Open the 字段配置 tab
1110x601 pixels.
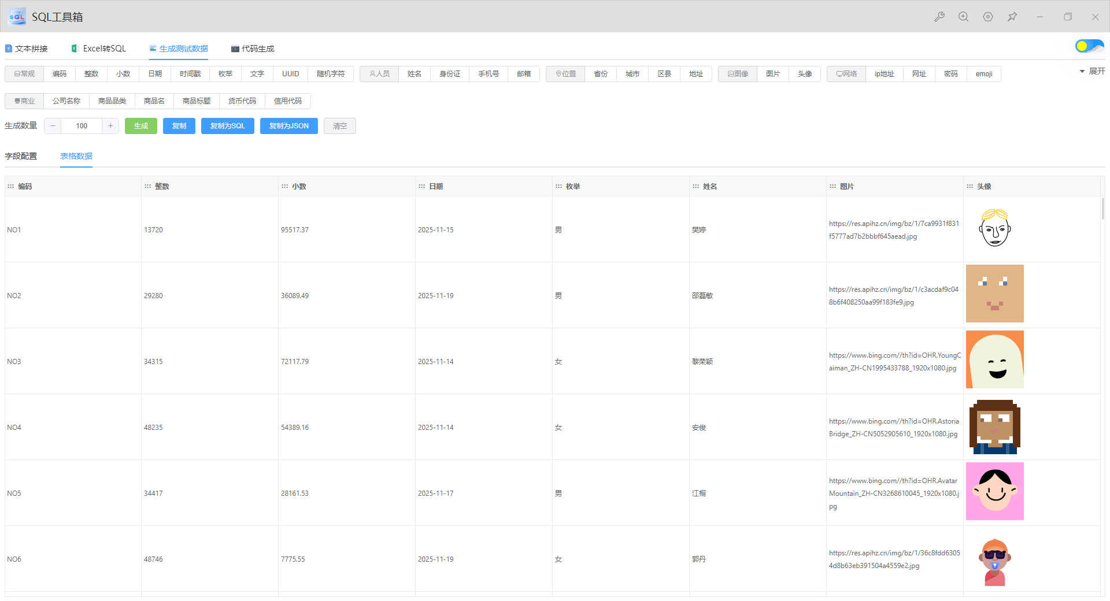point(21,156)
